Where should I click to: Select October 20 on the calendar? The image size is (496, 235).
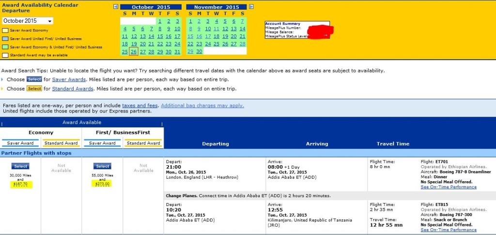[x=143, y=44]
